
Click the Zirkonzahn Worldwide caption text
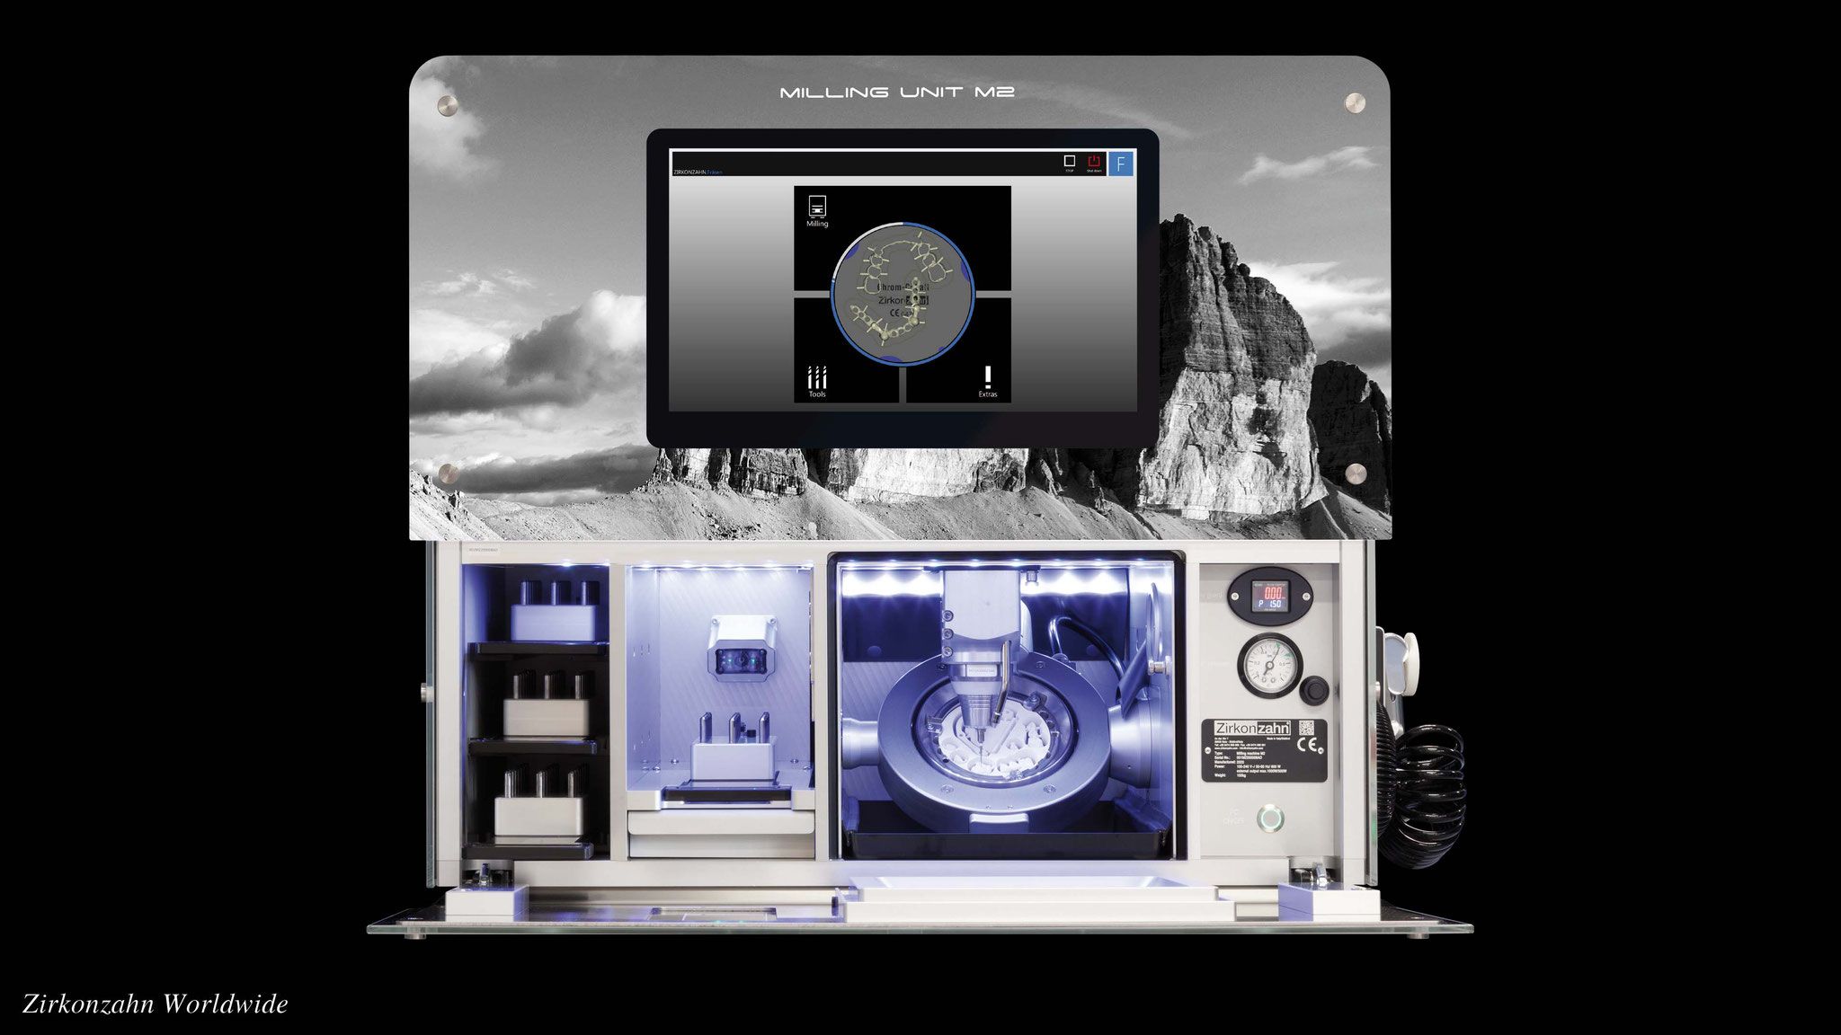tap(155, 1004)
